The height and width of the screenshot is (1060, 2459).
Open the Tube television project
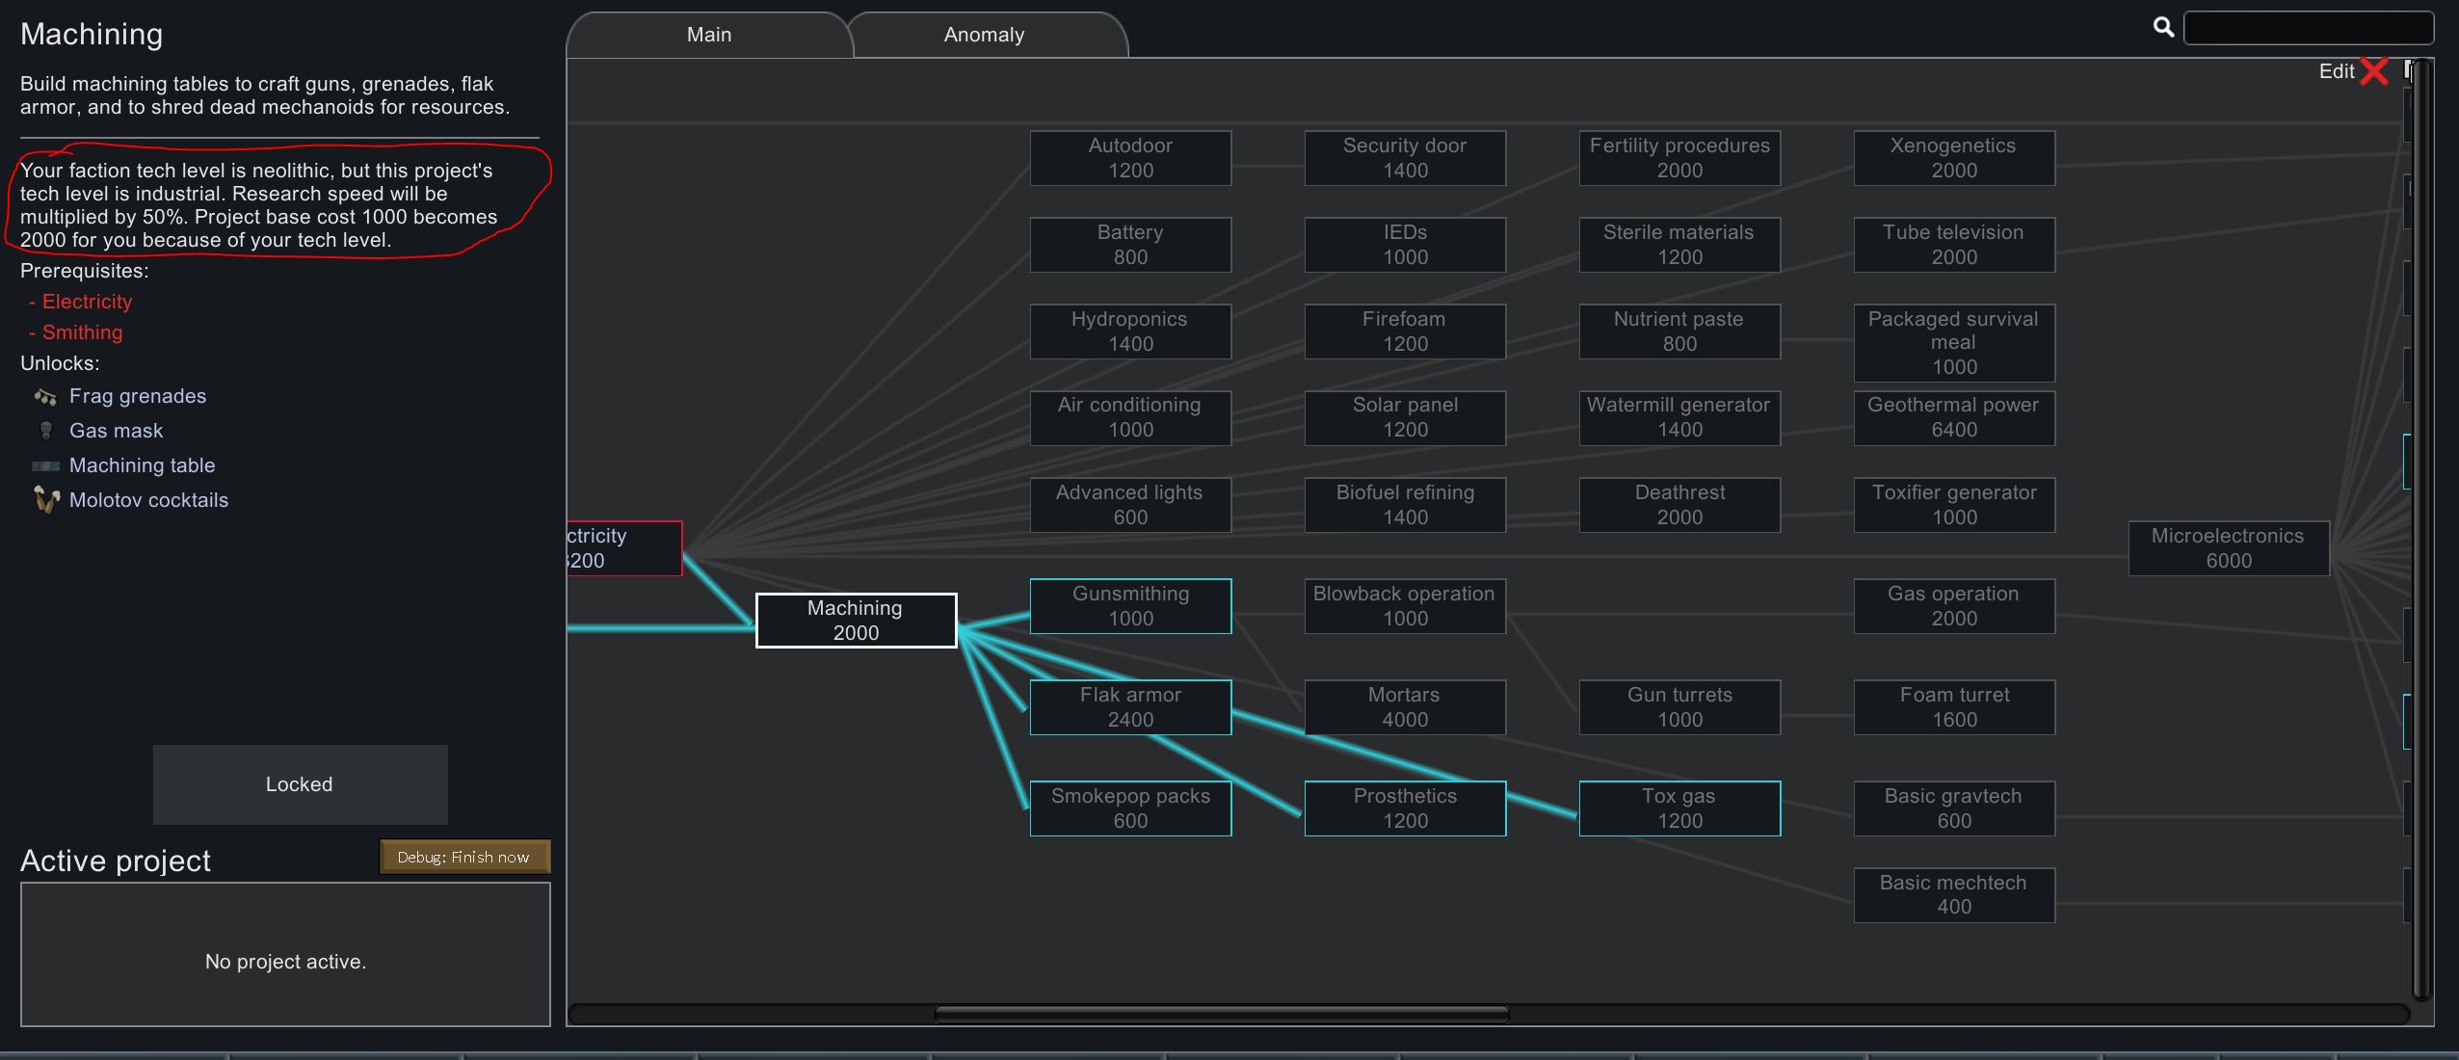(1954, 245)
